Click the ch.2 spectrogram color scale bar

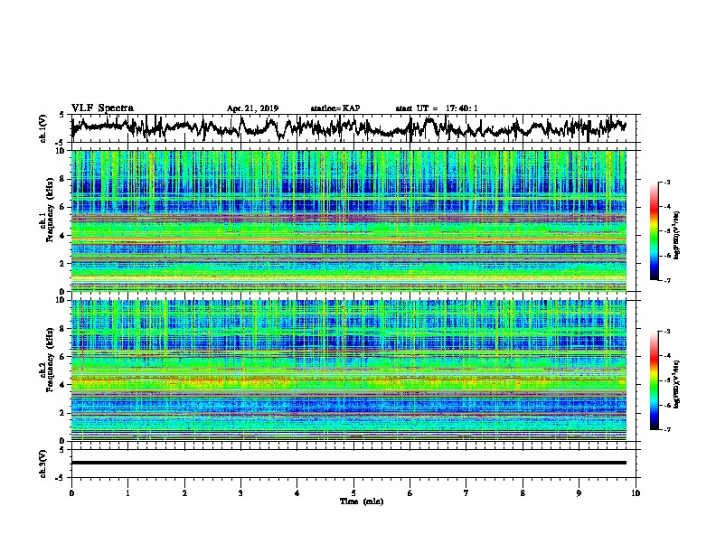[654, 380]
